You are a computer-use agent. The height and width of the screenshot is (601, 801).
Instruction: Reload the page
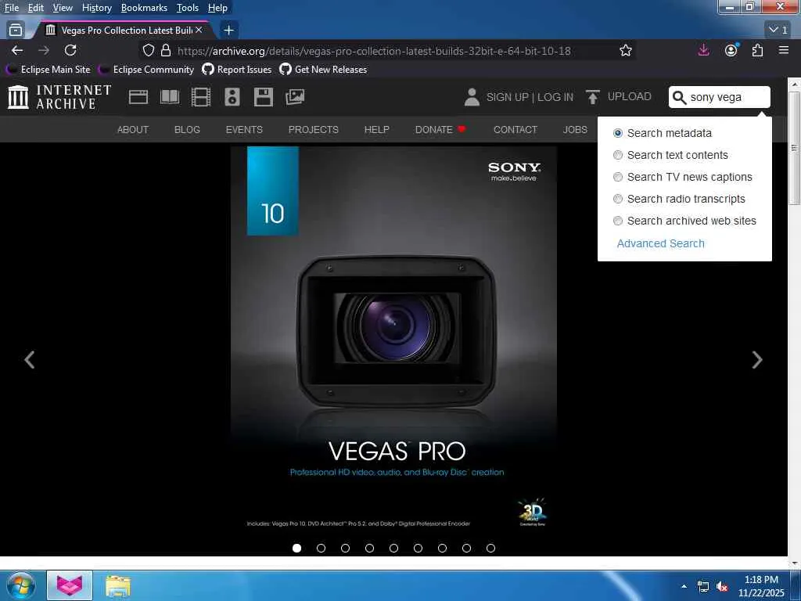(70, 50)
